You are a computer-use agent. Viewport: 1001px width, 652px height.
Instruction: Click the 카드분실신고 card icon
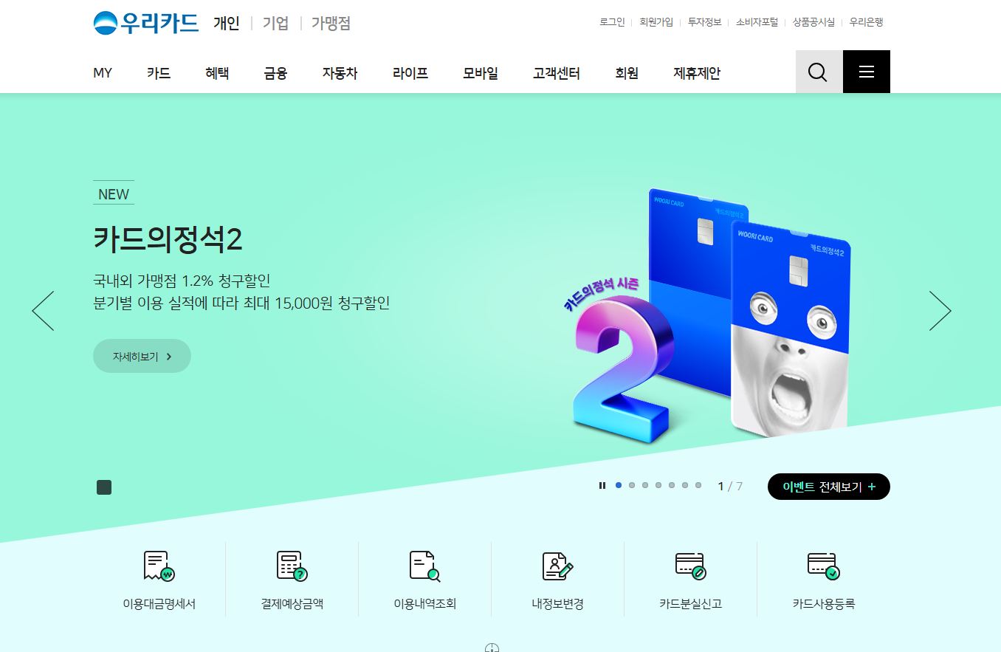690,566
